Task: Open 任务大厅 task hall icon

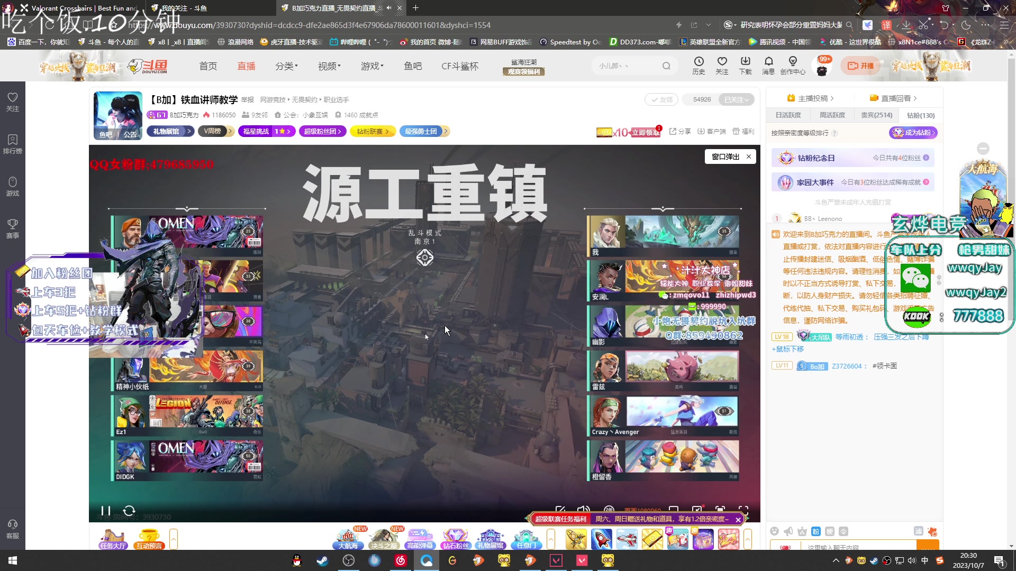Action: click(113, 539)
